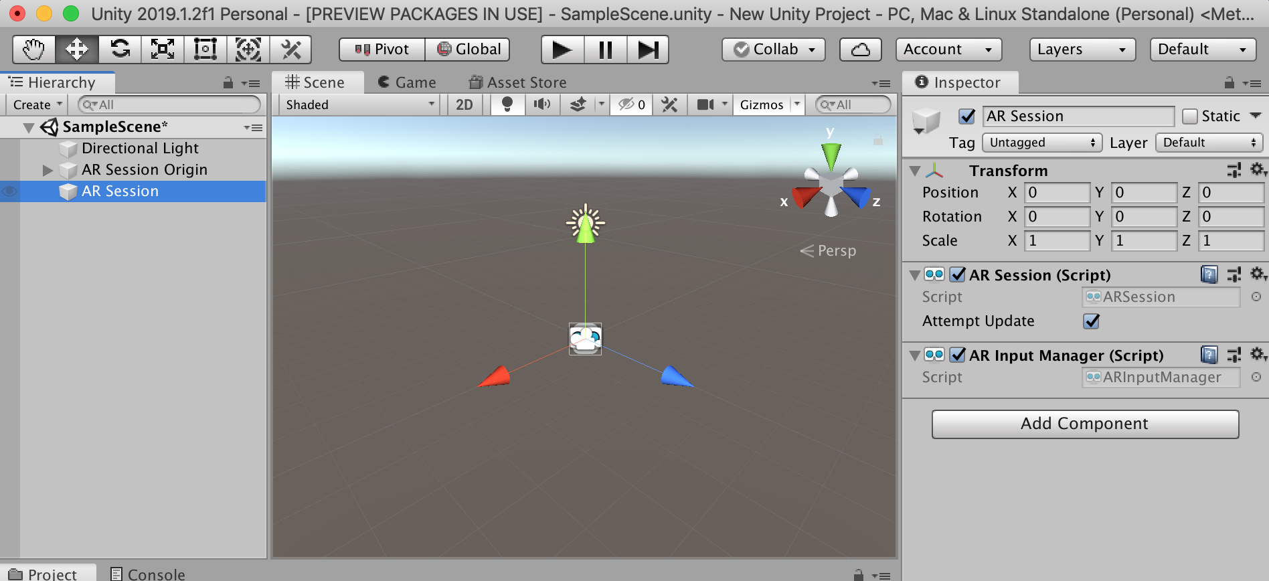The height and width of the screenshot is (581, 1269).
Task: Open AR Session script settings gear
Action: click(x=1258, y=274)
